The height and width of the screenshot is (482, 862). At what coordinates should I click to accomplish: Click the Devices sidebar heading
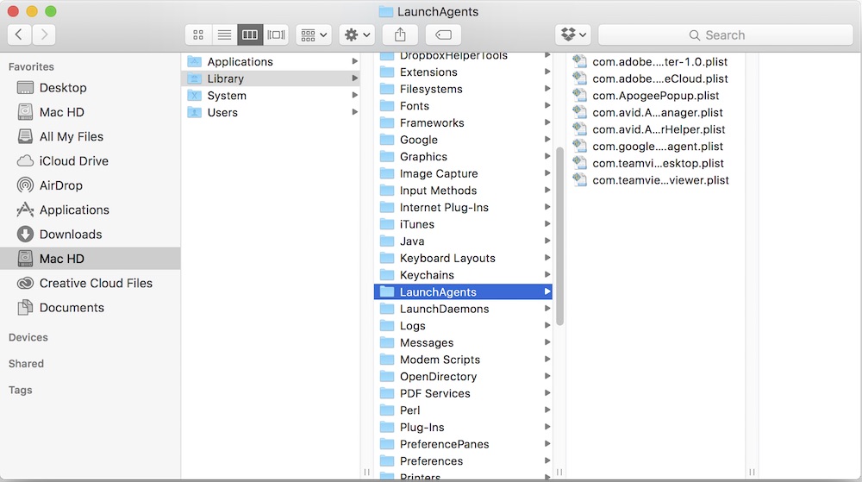28,337
